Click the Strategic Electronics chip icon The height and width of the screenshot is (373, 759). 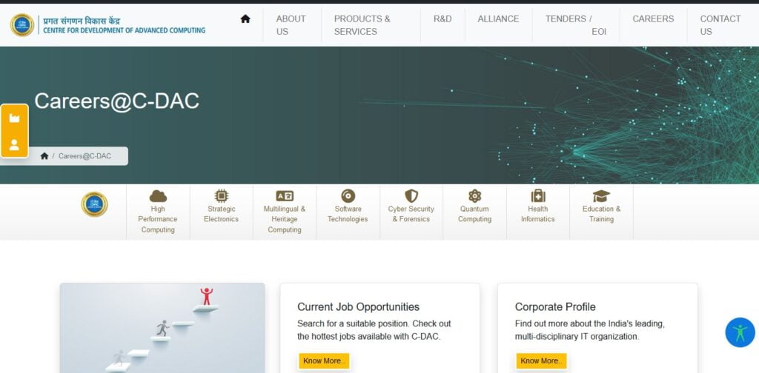(221, 195)
